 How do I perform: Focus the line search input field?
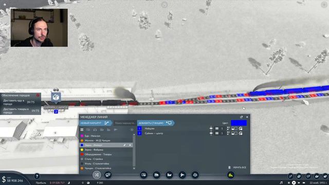click(x=124, y=123)
